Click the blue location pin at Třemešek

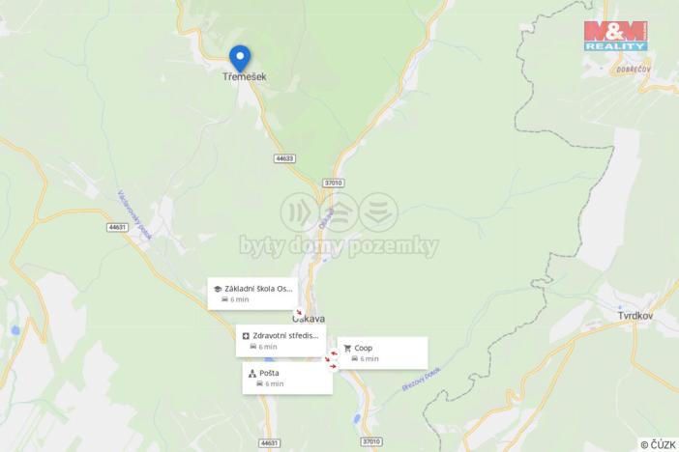240,58
